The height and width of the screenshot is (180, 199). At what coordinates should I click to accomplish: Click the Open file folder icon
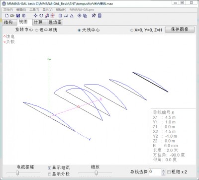click(12, 16)
